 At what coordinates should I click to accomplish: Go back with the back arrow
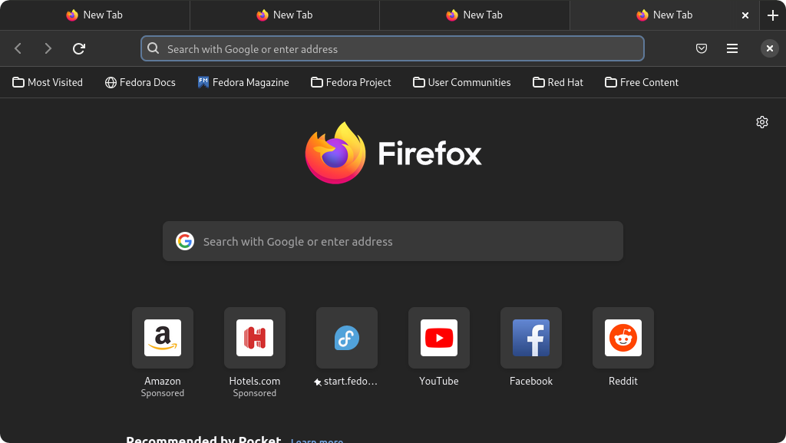tap(18, 48)
